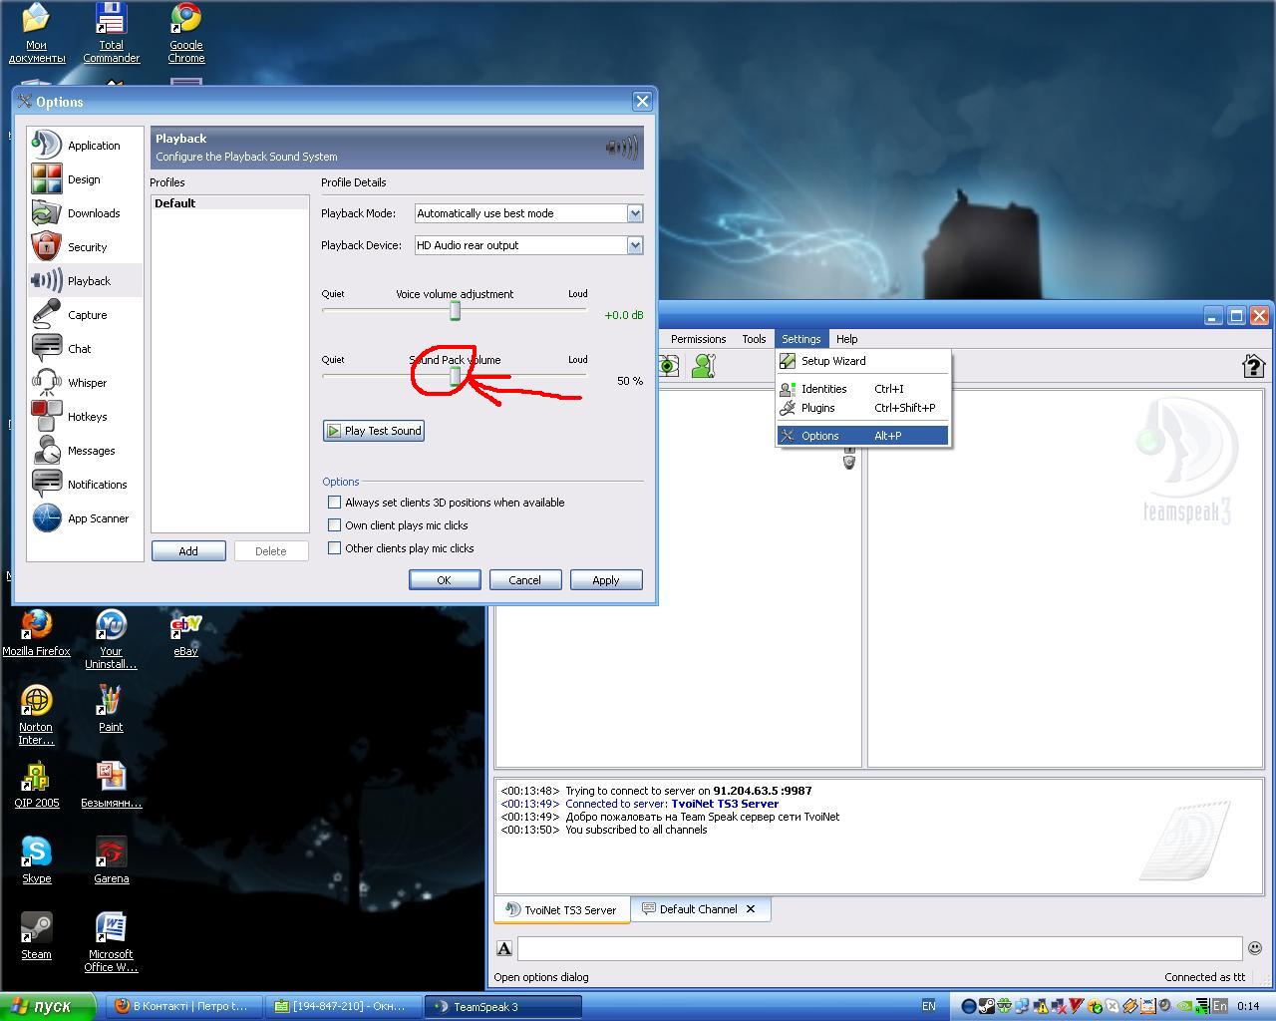Click the Voice volume adjustment slider handle
Viewport: 1276px width, 1021px height.
455,311
